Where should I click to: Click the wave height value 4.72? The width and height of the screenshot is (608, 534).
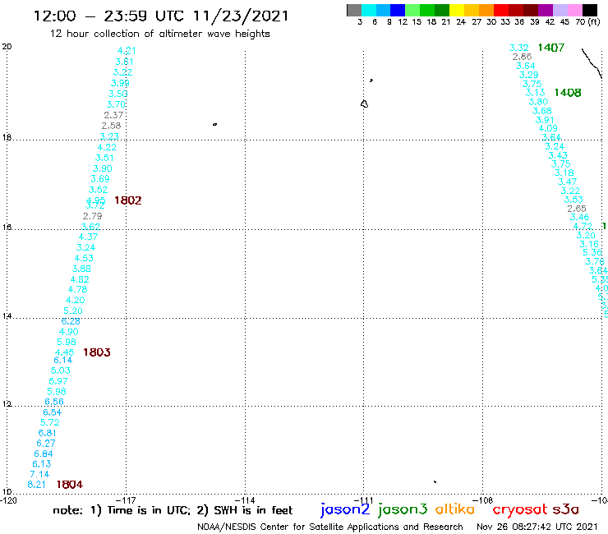click(x=583, y=226)
